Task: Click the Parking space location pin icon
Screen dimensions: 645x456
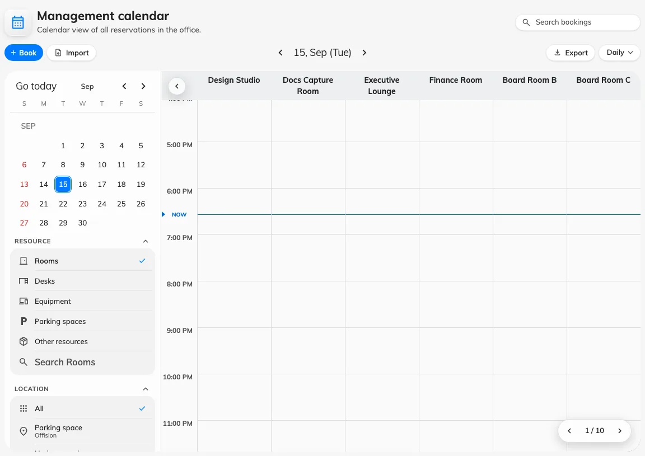Action: (x=24, y=431)
